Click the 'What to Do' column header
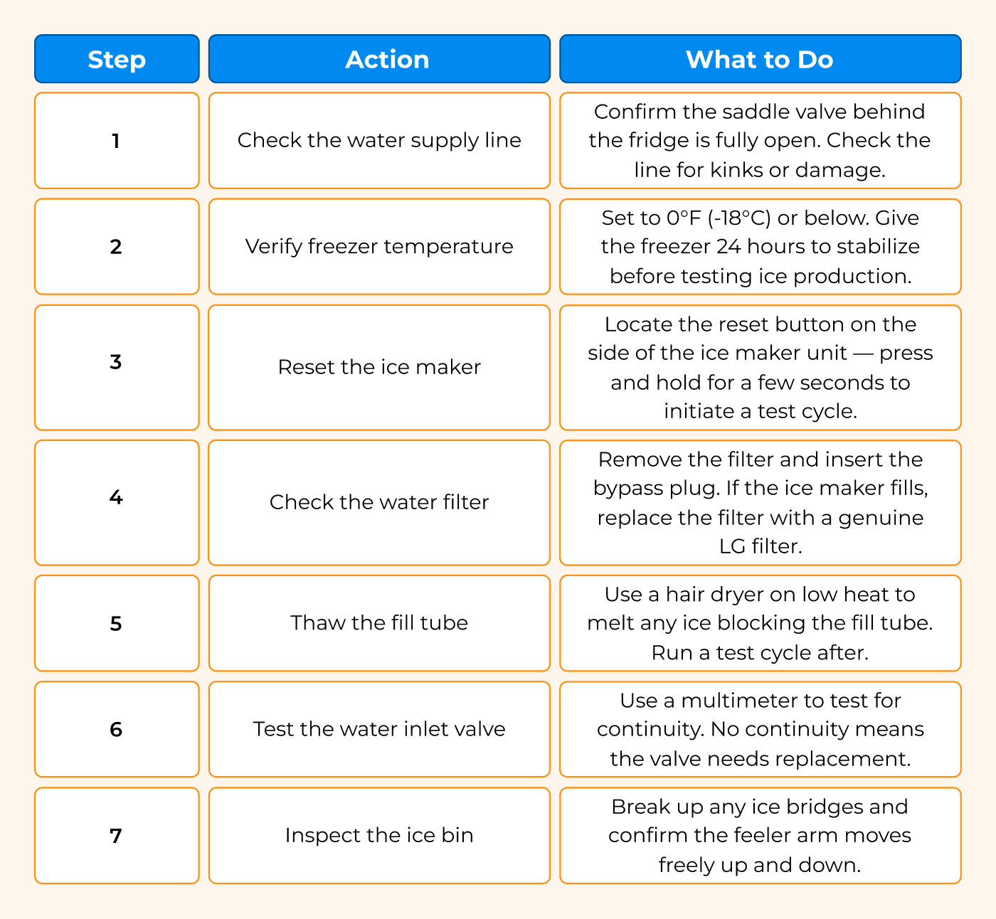Screen dimensions: 996x919 point(760,59)
